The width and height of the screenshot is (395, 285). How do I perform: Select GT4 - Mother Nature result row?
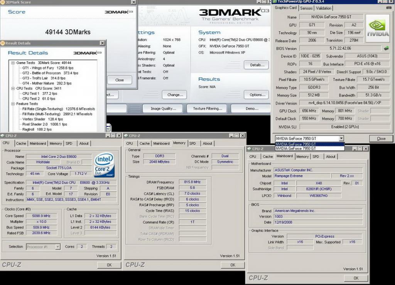pyautogui.click(x=47, y=83)
